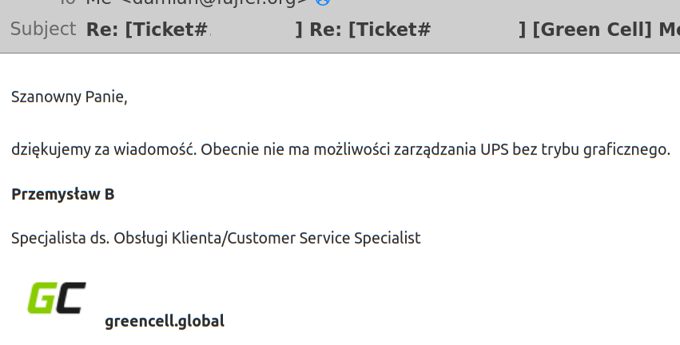Viewport: 680px width, 345px height.
Task: Click the green GC logo image
Action: (x=57, y=298)
